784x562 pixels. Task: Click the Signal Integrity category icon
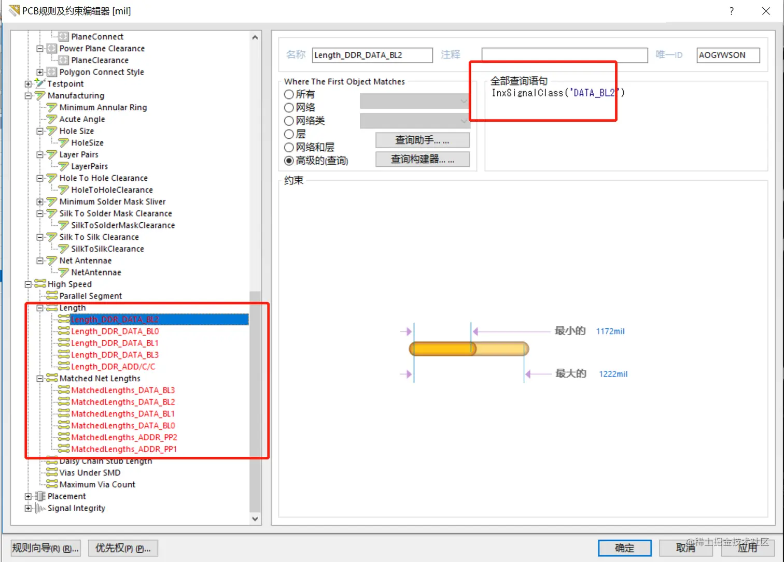click(40, 508)
